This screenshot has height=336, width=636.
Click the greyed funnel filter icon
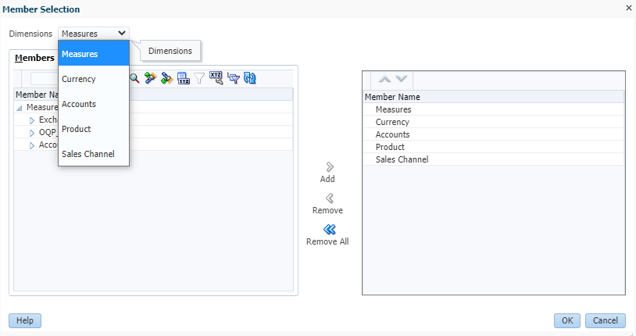click(x=199, y=78)
